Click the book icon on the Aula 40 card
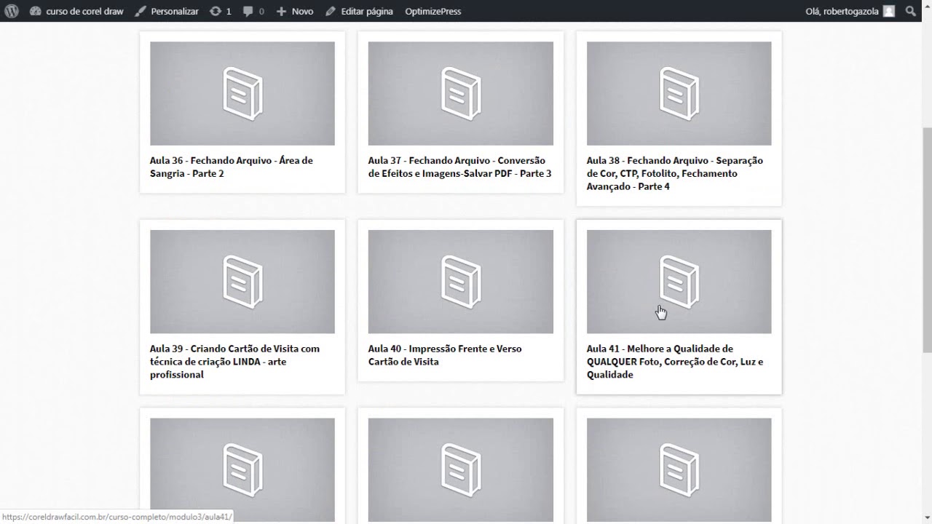 coord(461,282)
